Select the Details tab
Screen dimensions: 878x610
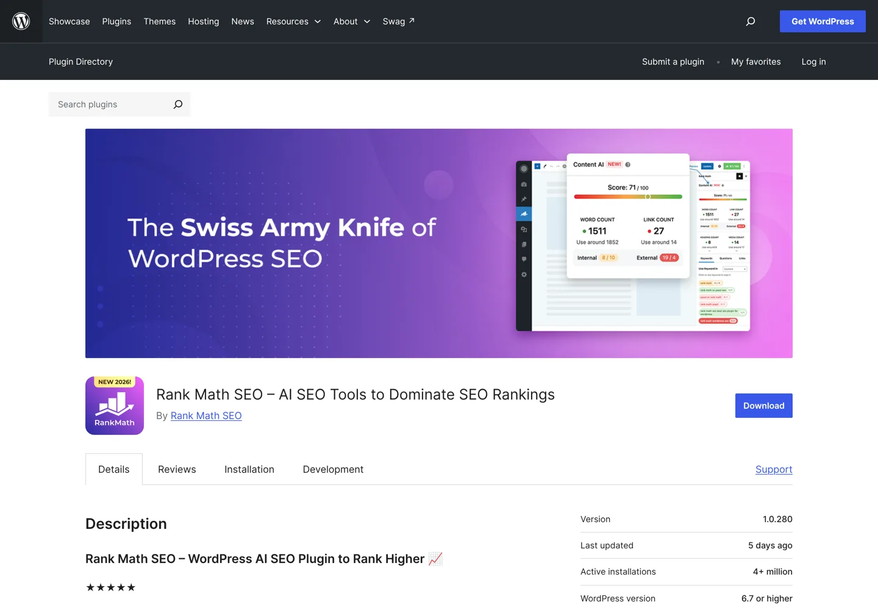point(114,469)
